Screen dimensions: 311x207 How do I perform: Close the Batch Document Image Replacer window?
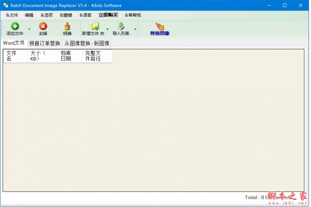click(x=301, y=5)
